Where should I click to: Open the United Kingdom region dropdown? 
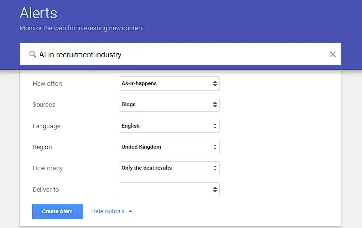click(169, 147)
